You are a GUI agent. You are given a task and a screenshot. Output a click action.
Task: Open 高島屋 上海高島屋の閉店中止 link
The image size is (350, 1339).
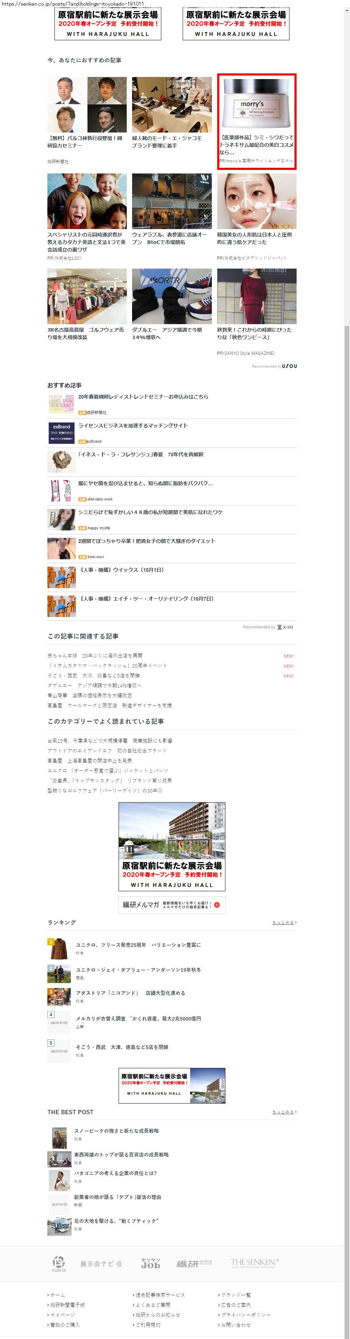(90, 761)
